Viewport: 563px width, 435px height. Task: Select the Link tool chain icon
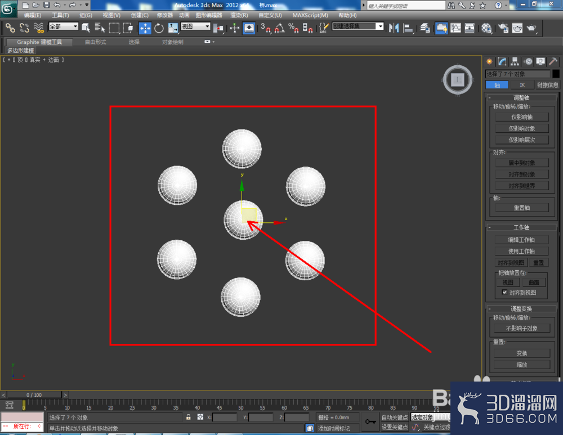point(10,28)
